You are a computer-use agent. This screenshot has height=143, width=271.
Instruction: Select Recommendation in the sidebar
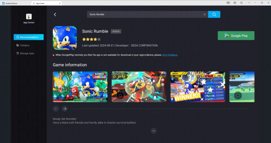[29, 37]
